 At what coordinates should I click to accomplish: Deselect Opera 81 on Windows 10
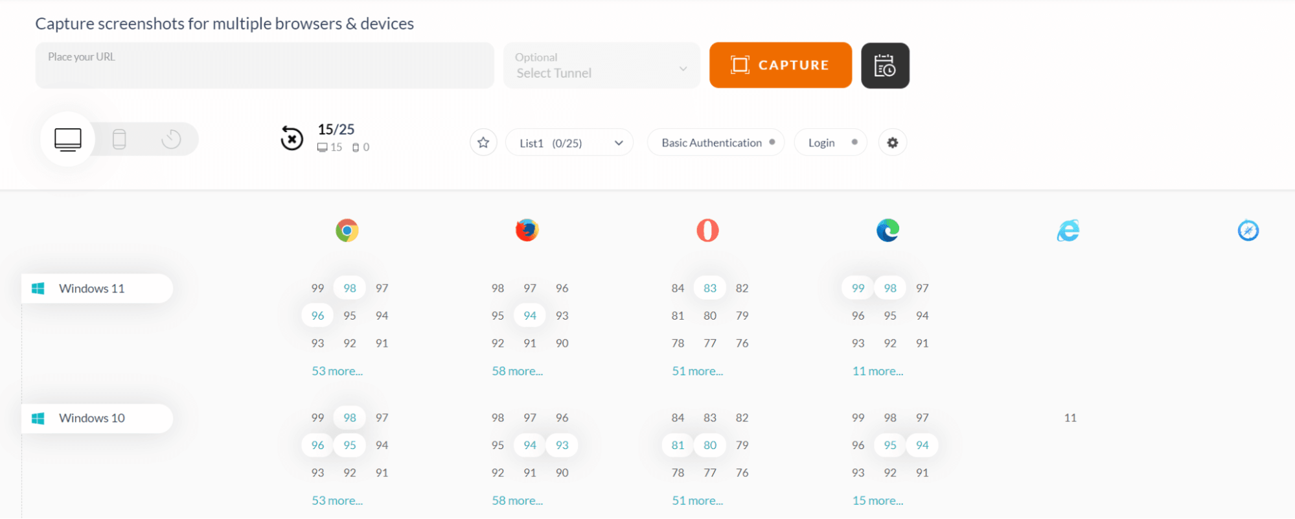pos(678,445)
